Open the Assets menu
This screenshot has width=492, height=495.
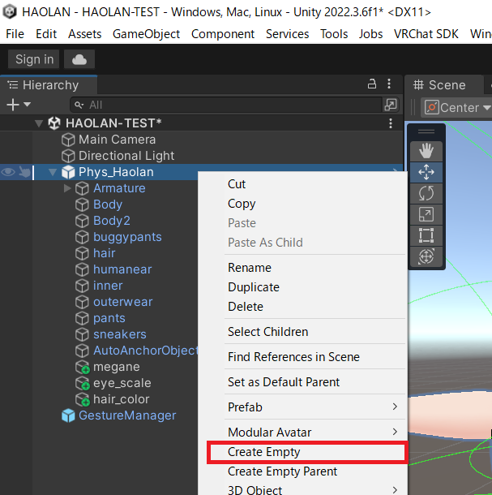[x=85, y=34]
